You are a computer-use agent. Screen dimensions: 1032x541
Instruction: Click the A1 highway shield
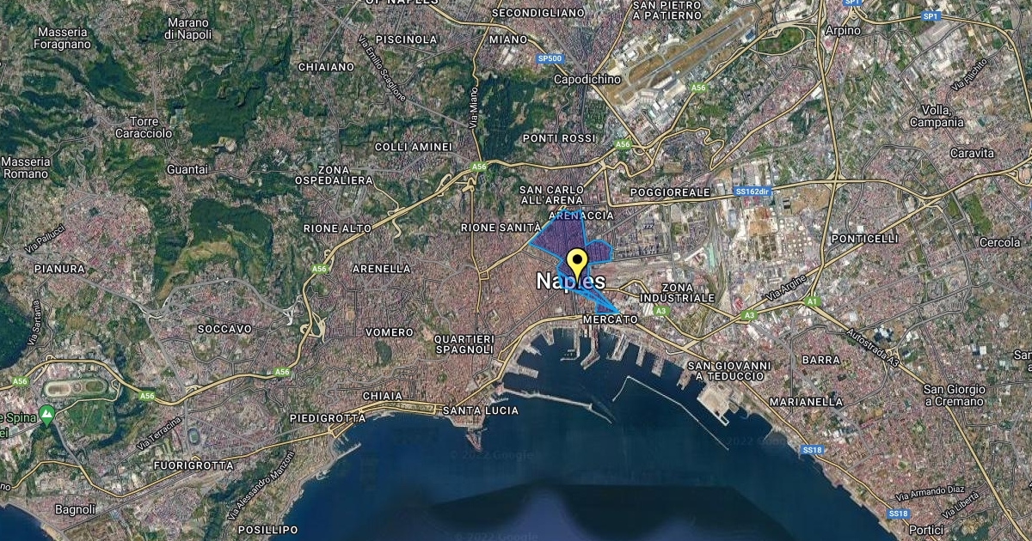coord(812,301)
